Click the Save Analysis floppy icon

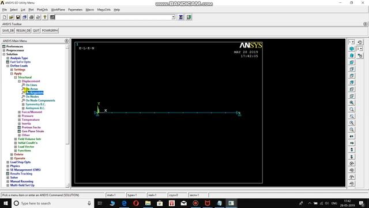pyautogui.click(x=18, y=17)
